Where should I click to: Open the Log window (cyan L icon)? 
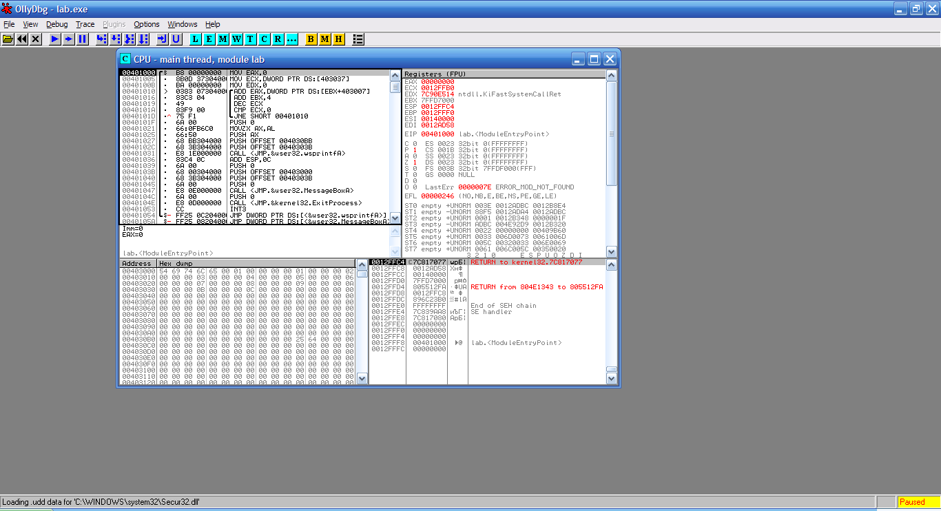coord(196,39)
